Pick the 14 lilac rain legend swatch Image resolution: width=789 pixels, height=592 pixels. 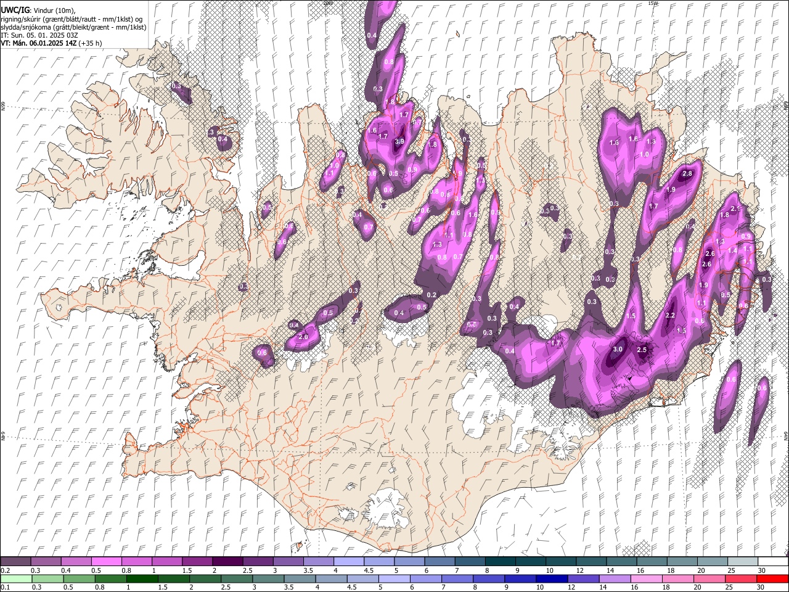tap(615, 578)
